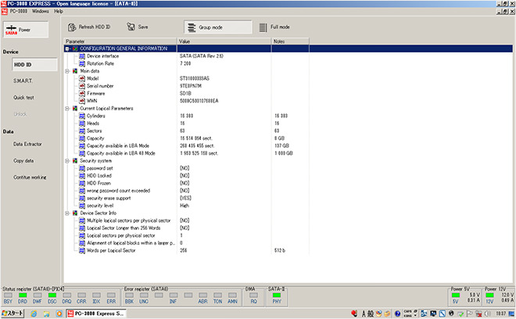
Task: Select Capacity available in LBA 48 Mode icon
Action: [x=82, y=153]
